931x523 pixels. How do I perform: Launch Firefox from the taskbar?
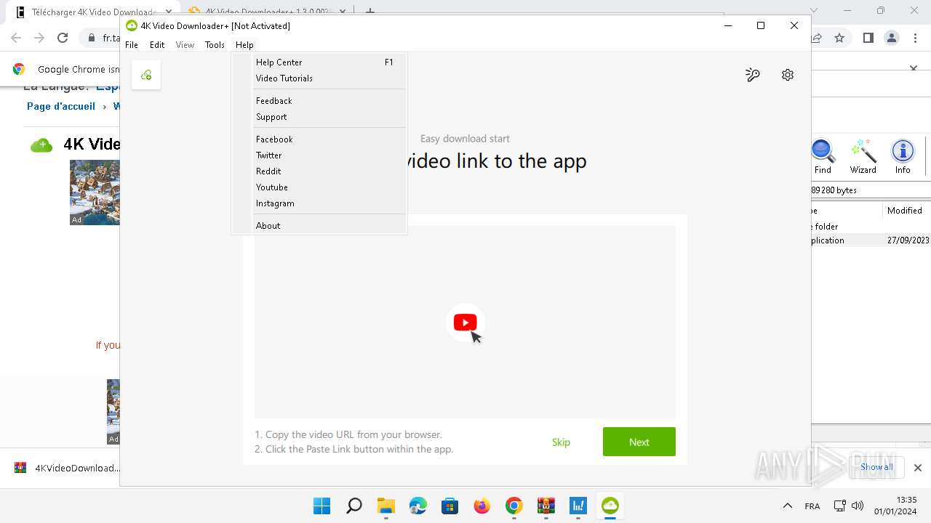click(x=482, y=506)
